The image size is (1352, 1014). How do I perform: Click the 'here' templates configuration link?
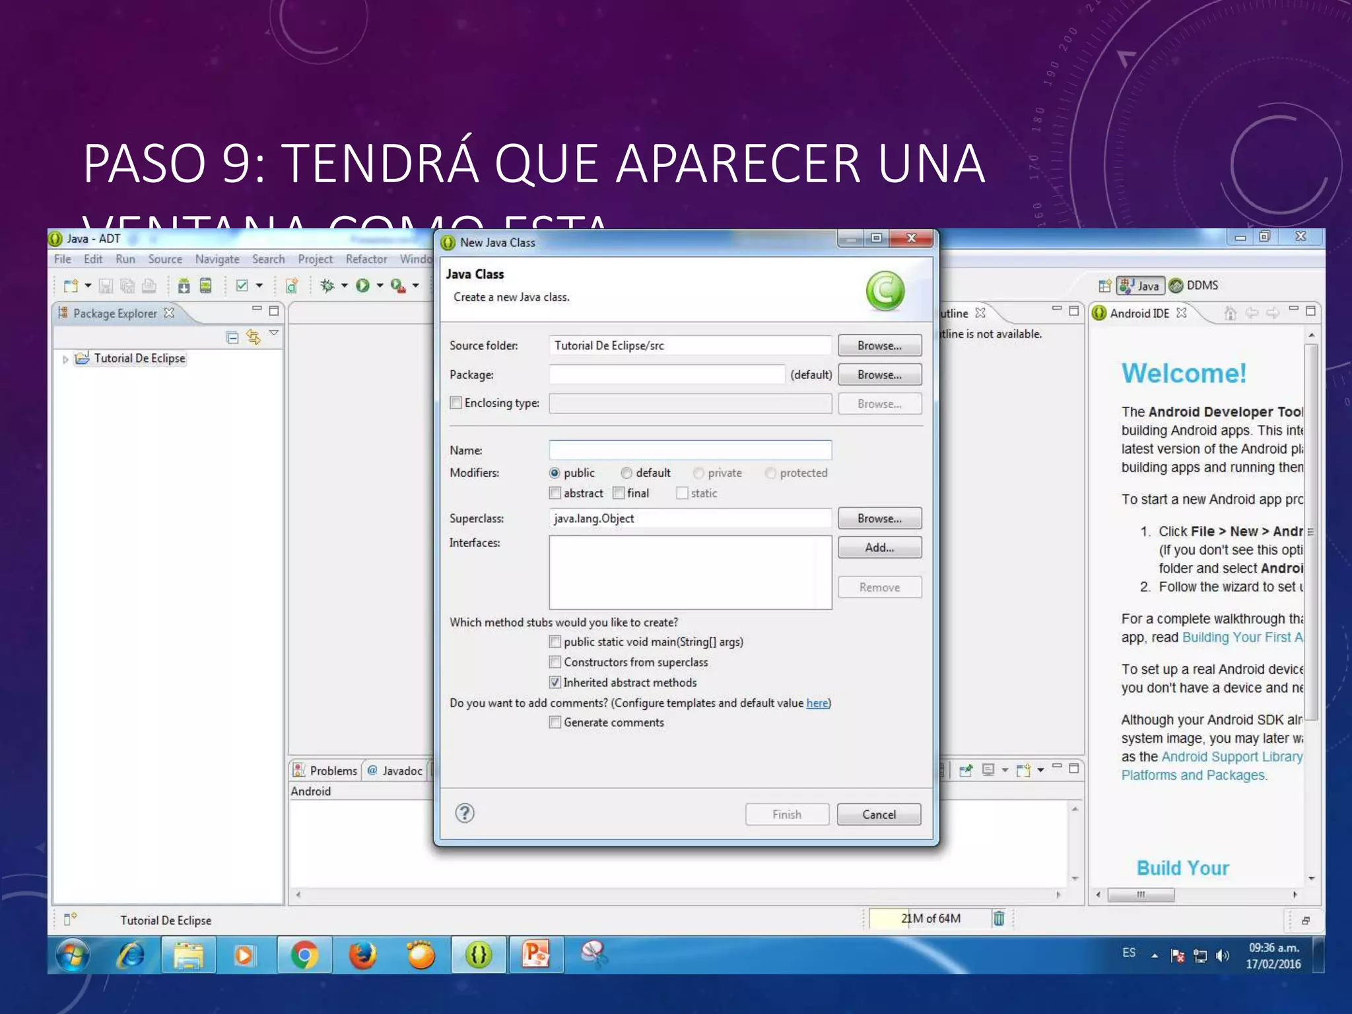[x=817, y=703]
